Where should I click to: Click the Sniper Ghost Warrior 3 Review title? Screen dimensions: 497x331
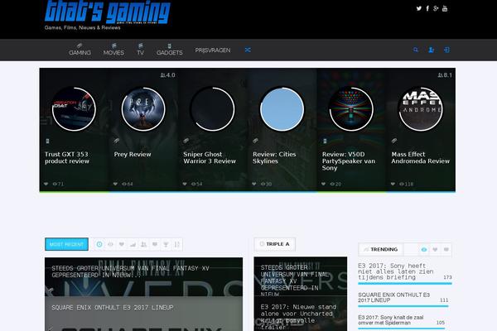pyautogui.click(x=210, y=158)
